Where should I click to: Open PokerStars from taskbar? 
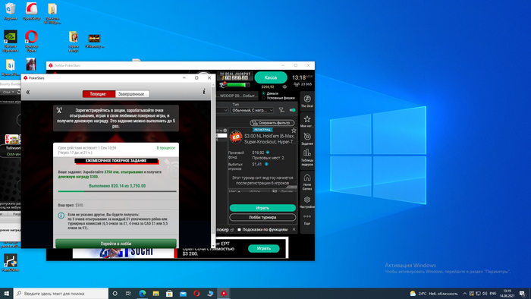click(x=224, y=293)
